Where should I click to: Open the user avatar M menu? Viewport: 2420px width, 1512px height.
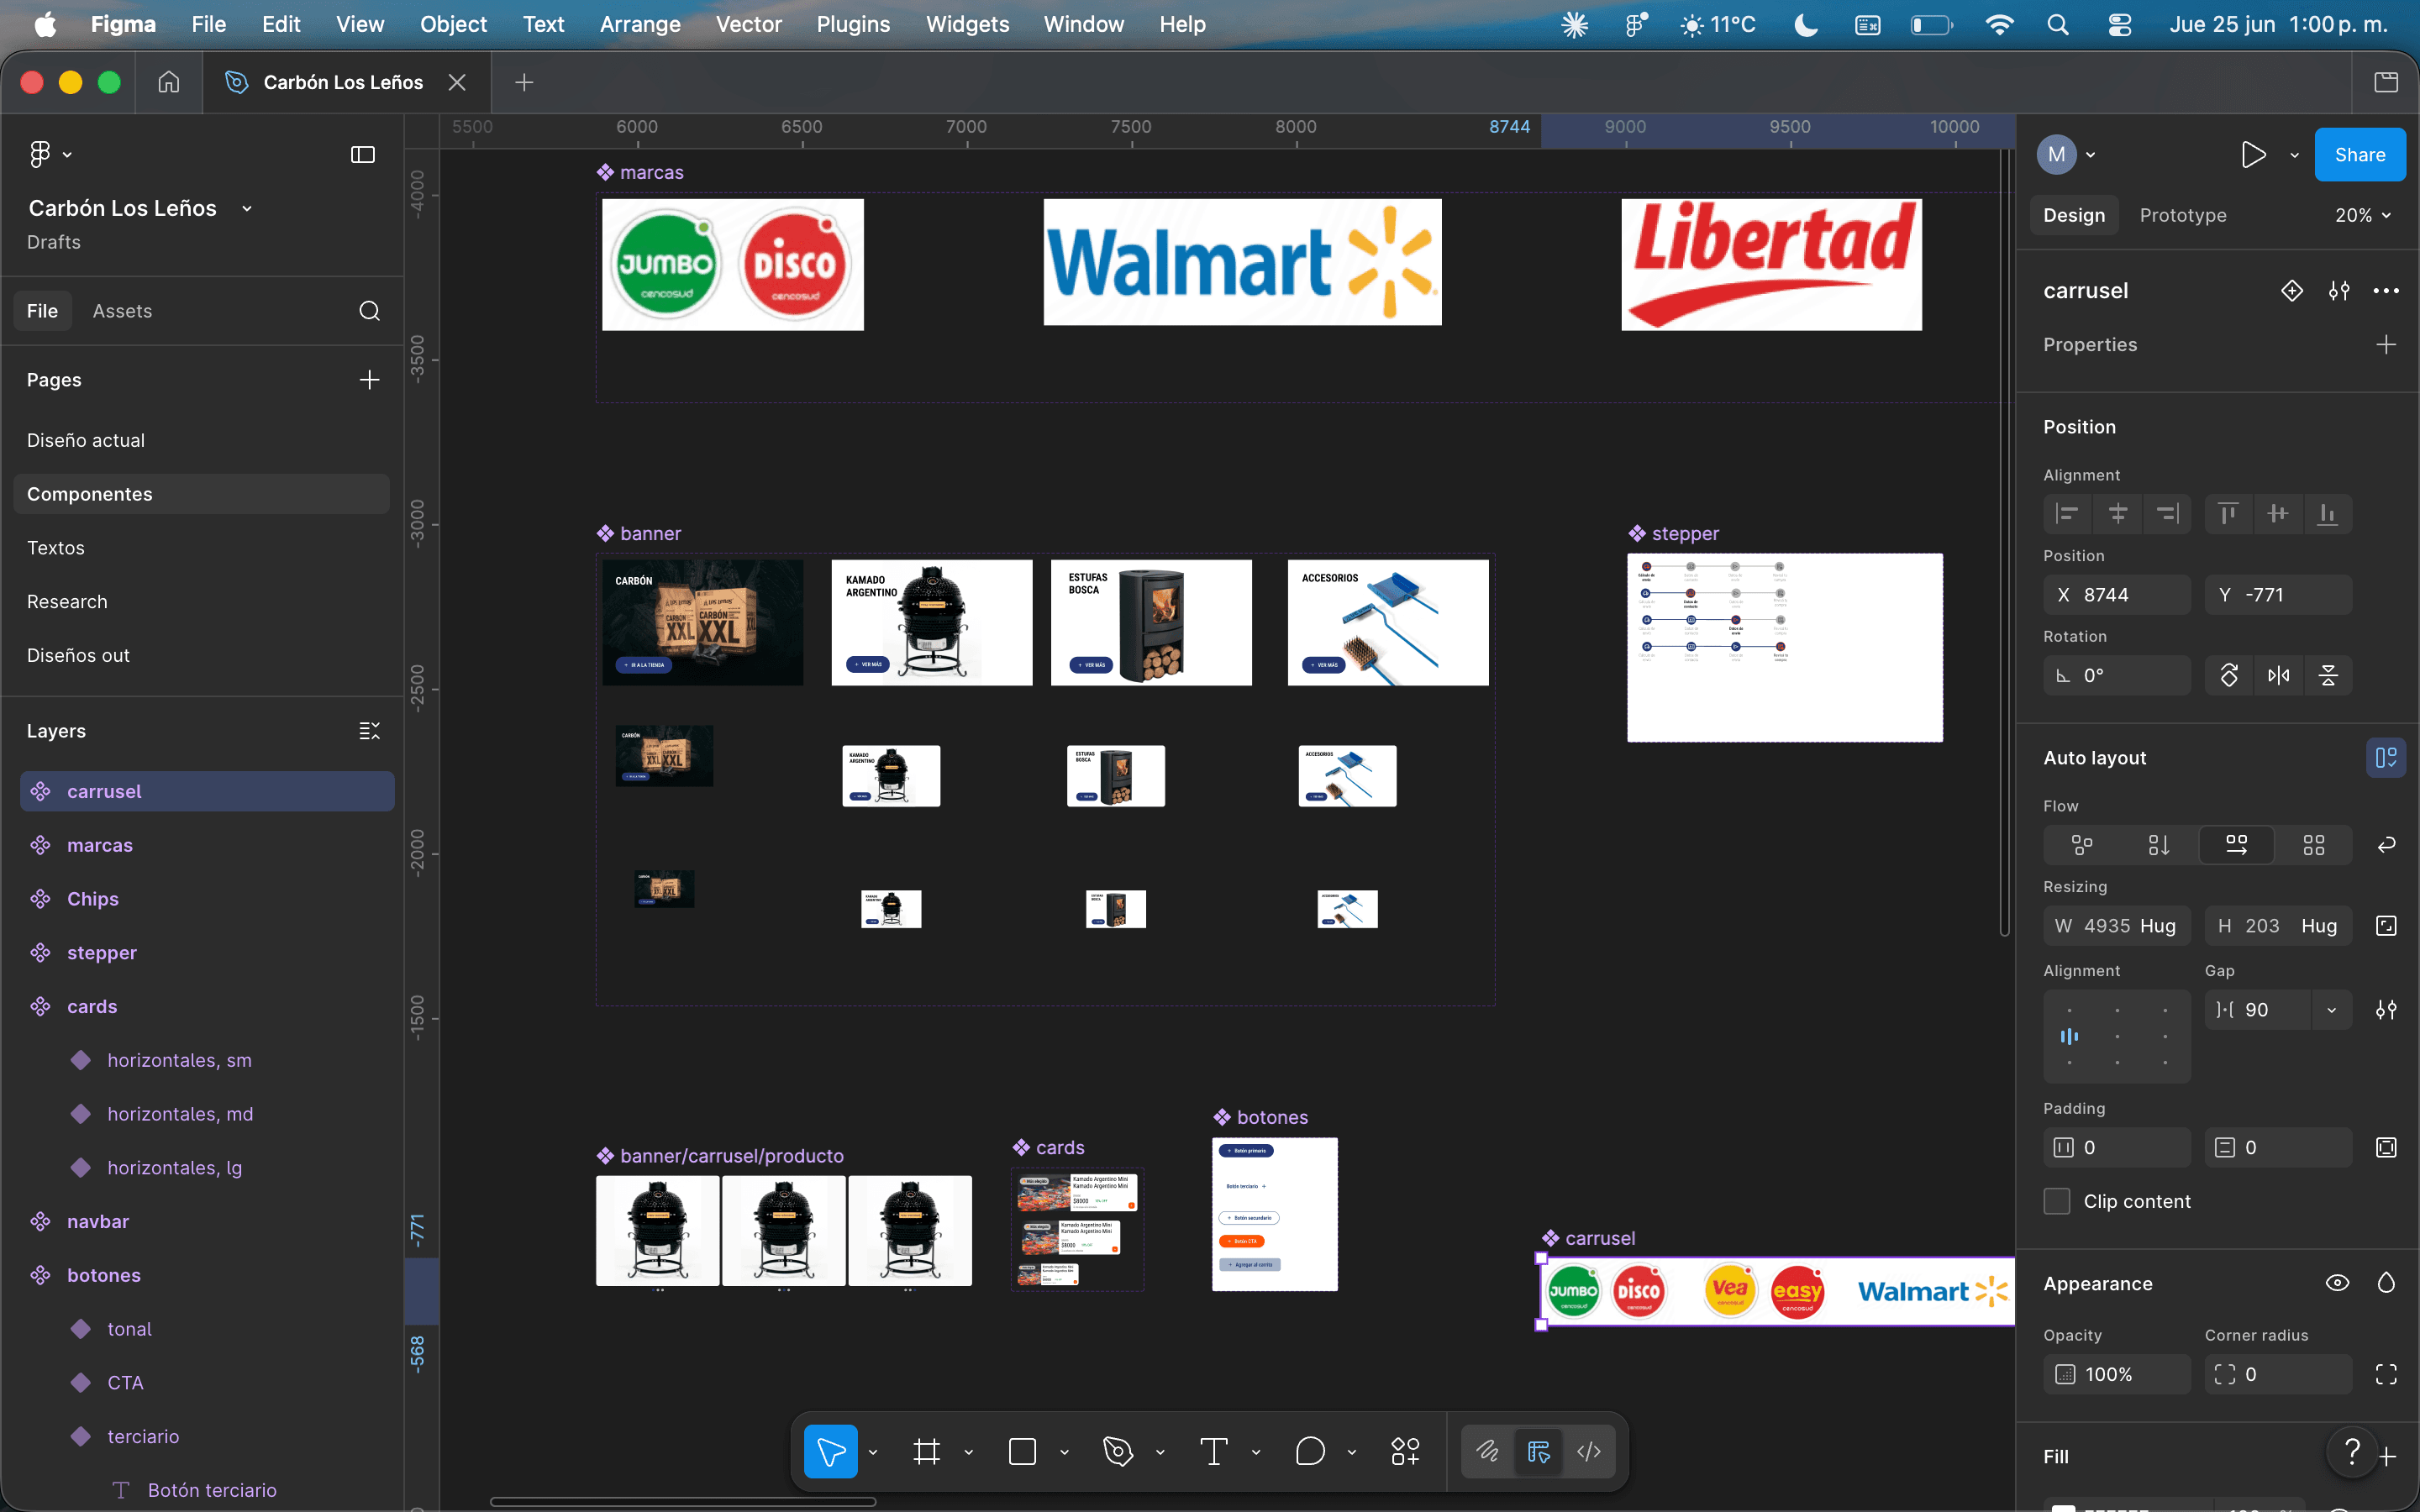point(2066,155)
